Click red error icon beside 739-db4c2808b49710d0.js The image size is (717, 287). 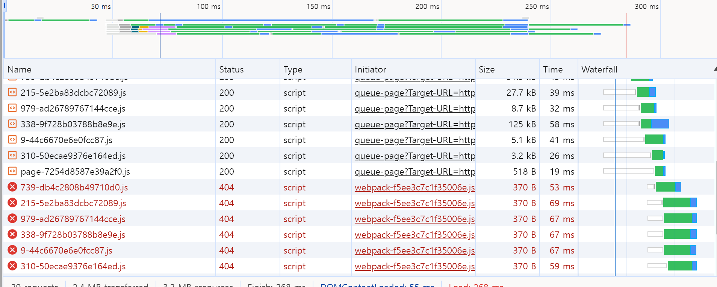(x=12, y=187)
